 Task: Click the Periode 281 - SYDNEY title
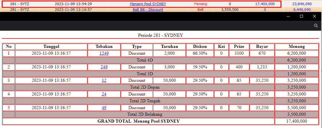point(160,35)
